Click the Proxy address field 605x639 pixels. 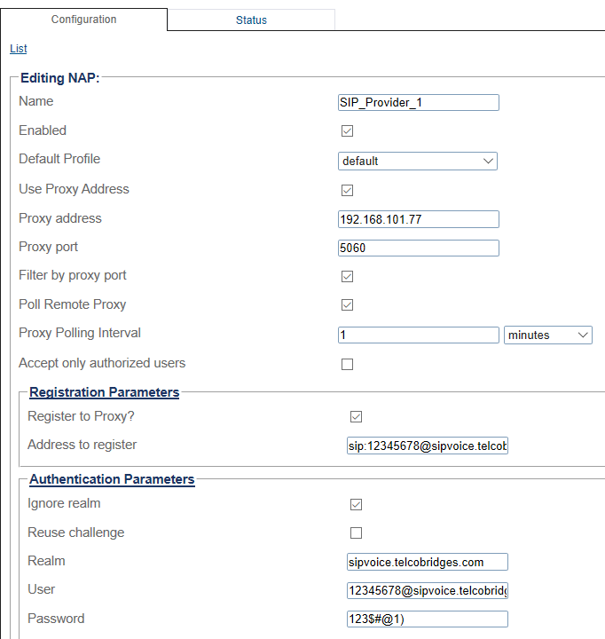click(x=418, y=219)
